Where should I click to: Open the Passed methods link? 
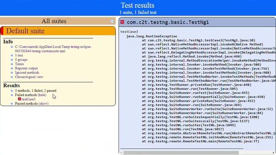(x=26, y=103)
